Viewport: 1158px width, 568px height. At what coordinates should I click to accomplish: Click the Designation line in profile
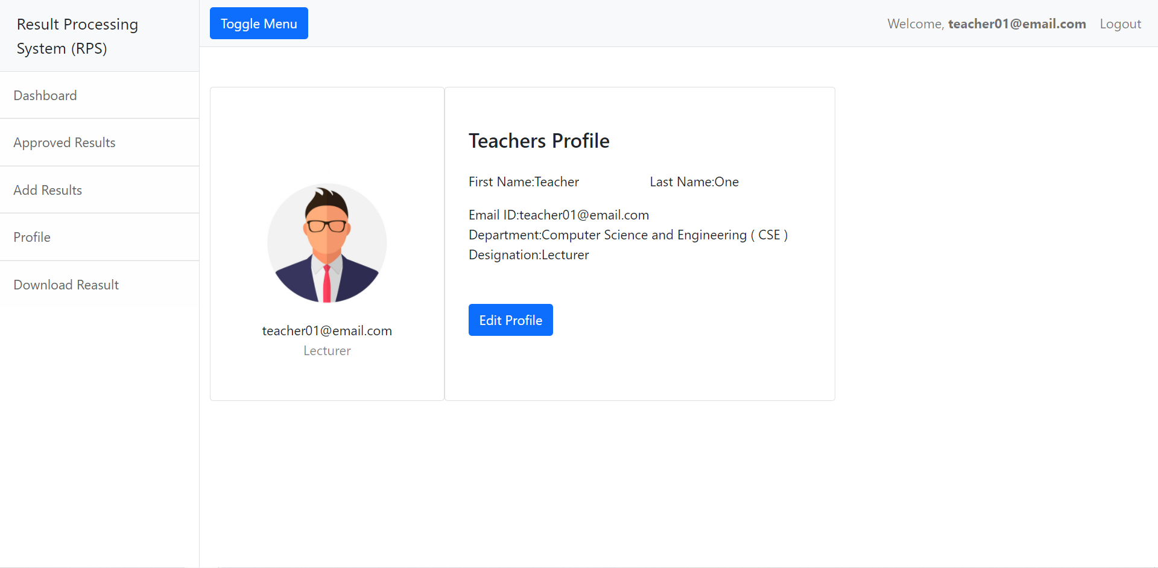528,255
